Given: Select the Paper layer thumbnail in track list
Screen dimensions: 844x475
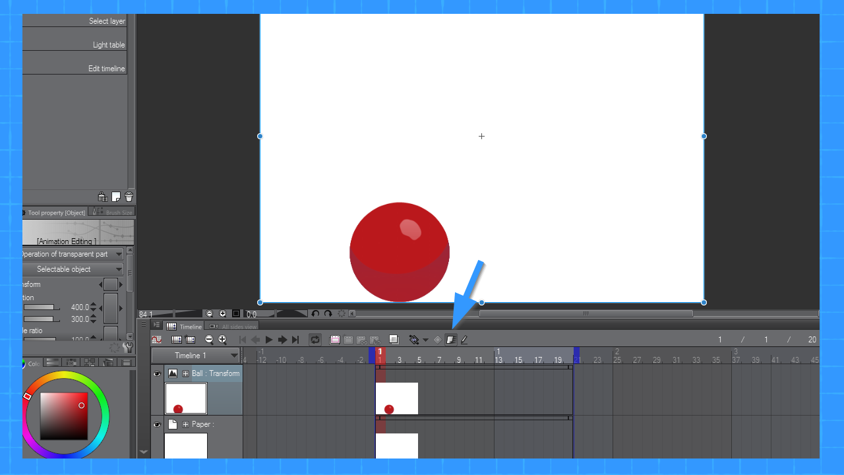Looking at the screenshot, I should (186, 446).
